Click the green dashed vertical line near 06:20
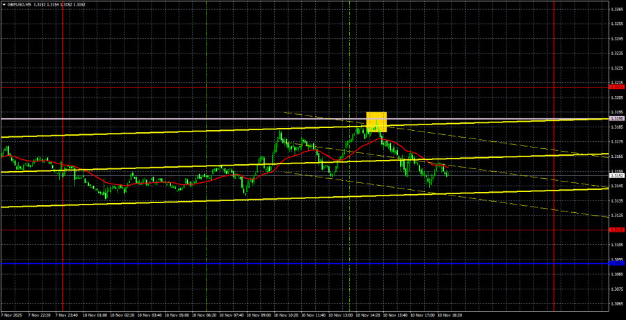This screenshot has width=626, height=320. pyautogui.click(x=207, y=70)
